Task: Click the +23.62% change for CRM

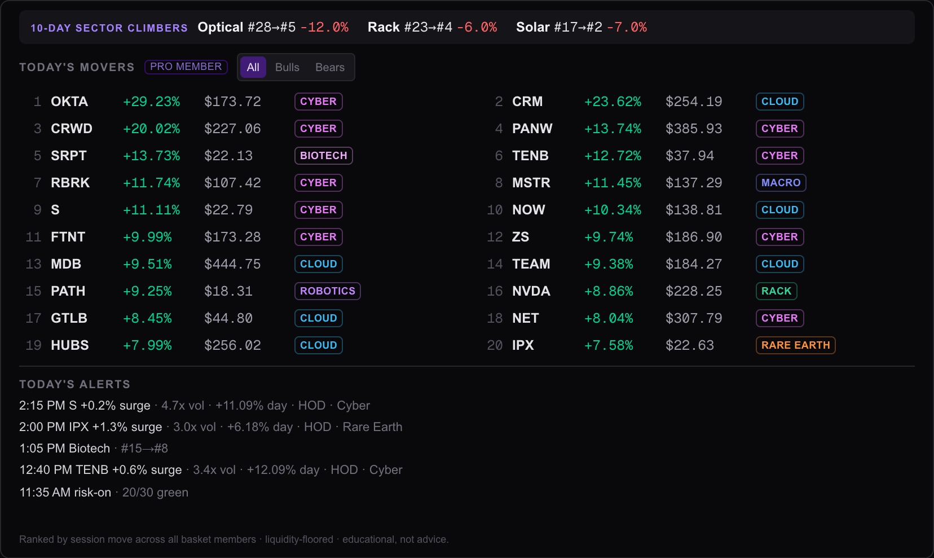Action: 613,102
